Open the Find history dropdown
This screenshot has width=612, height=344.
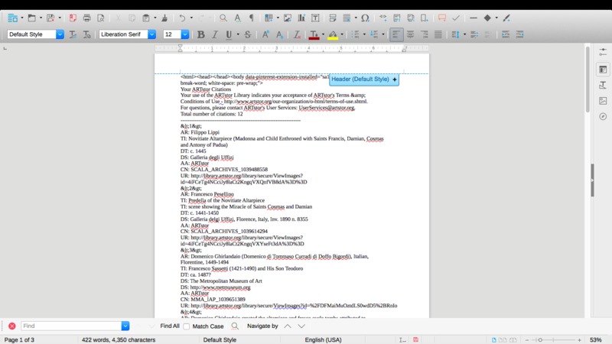click(x=125, y=326)
